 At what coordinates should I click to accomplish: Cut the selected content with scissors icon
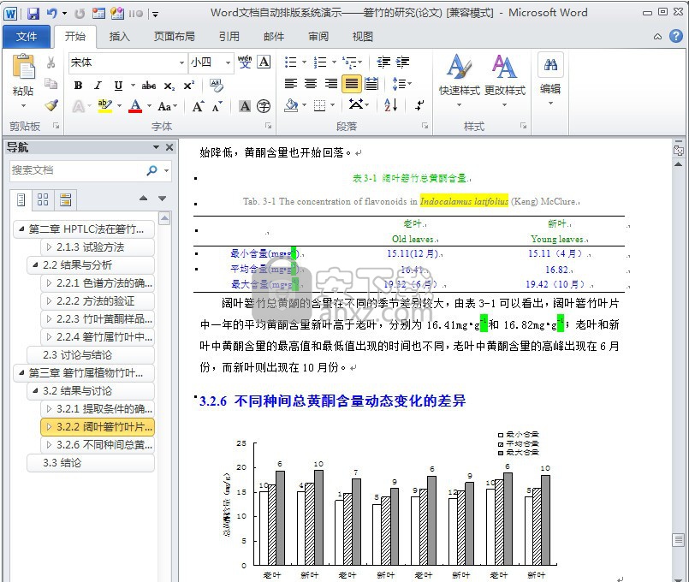[51, 62]
